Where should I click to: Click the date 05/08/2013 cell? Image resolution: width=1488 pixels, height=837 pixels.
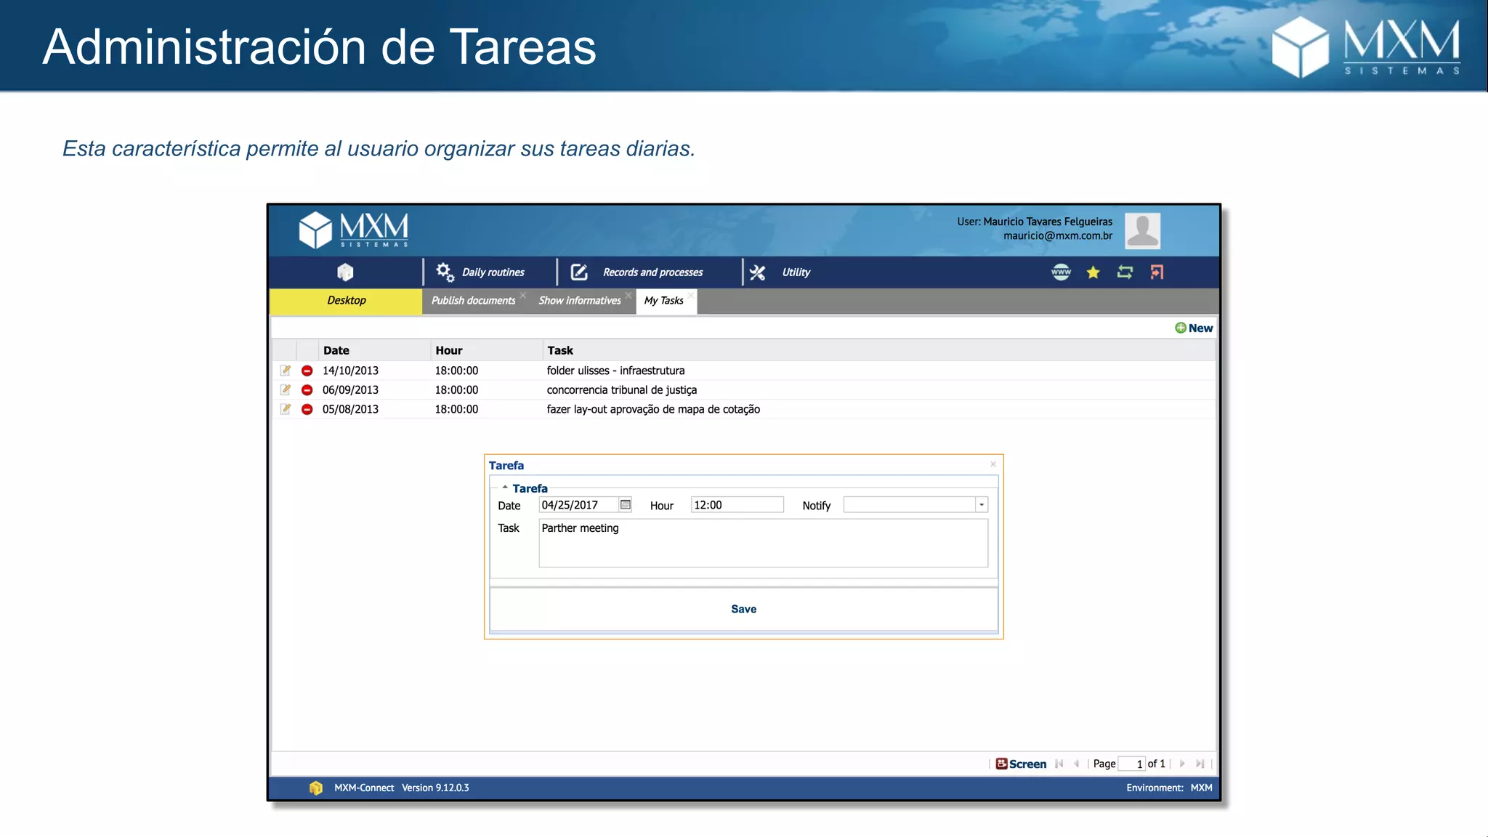350,409
